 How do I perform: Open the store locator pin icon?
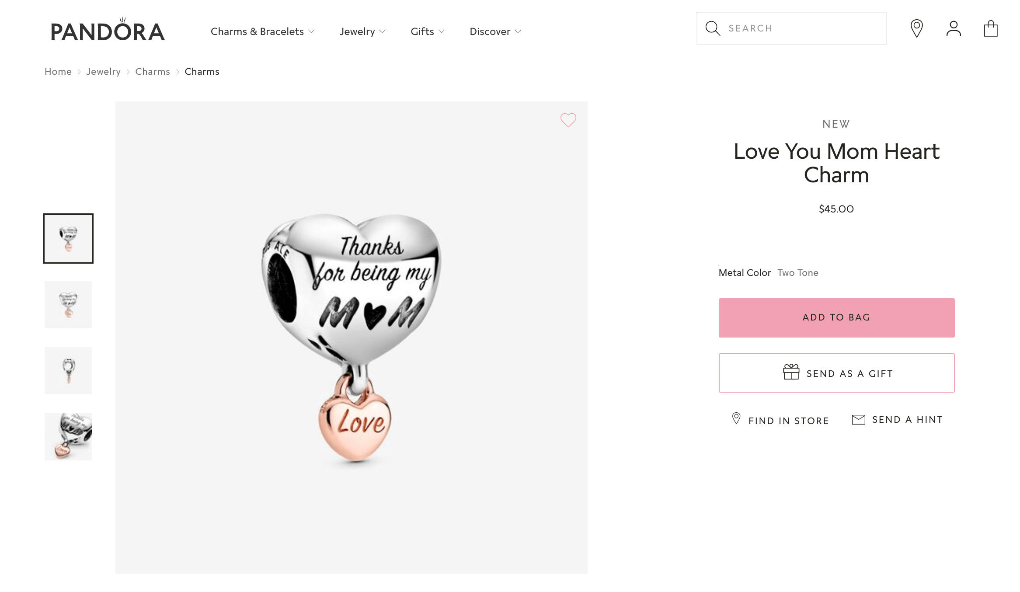[916, 28]
